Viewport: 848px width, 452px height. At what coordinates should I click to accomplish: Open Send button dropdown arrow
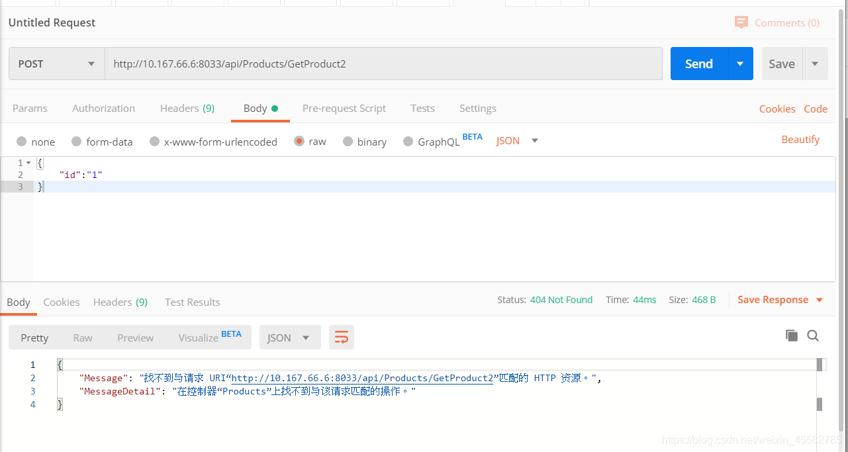click(x=740, y=64)
